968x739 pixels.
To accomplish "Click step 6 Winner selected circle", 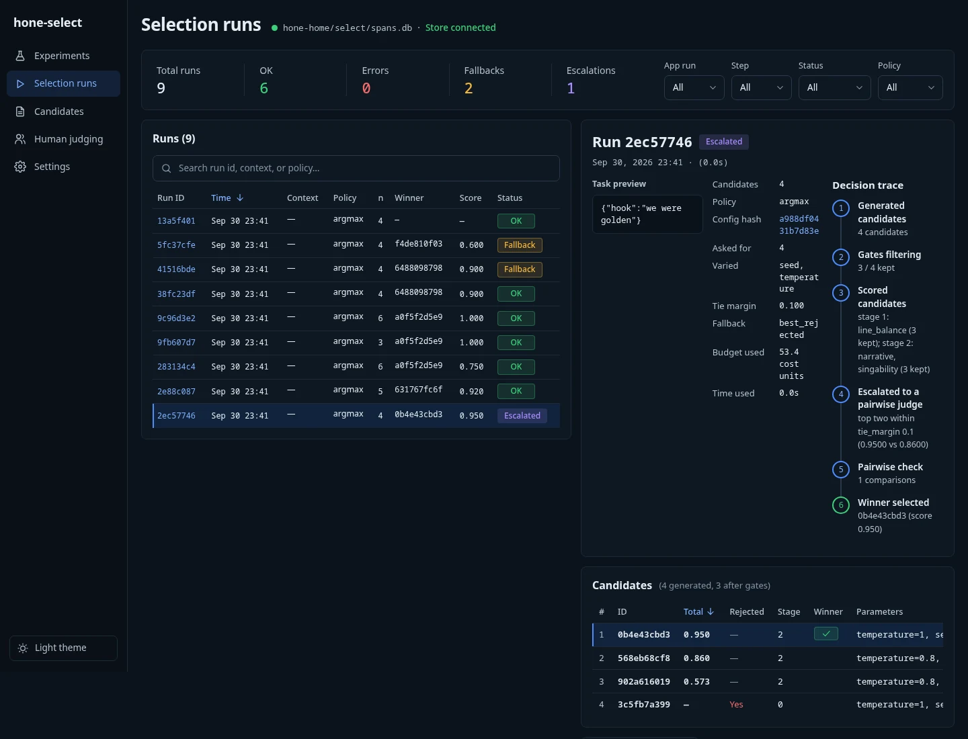I will (x=841, y=505).
